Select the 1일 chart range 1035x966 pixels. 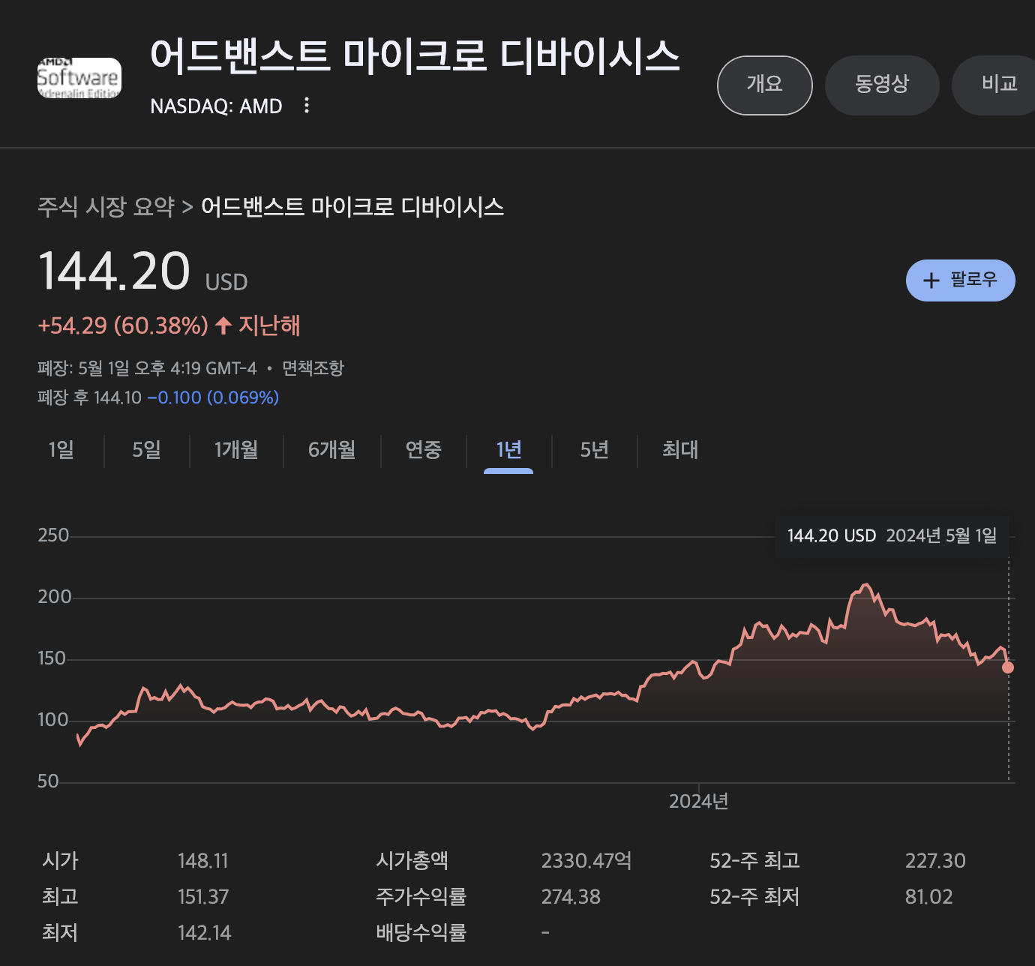(61, 450)
